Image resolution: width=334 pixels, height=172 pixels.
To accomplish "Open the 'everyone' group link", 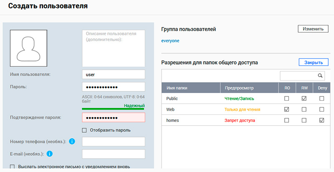I will pos(171,41).
